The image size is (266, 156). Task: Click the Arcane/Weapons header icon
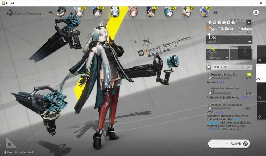pos(10,12)
